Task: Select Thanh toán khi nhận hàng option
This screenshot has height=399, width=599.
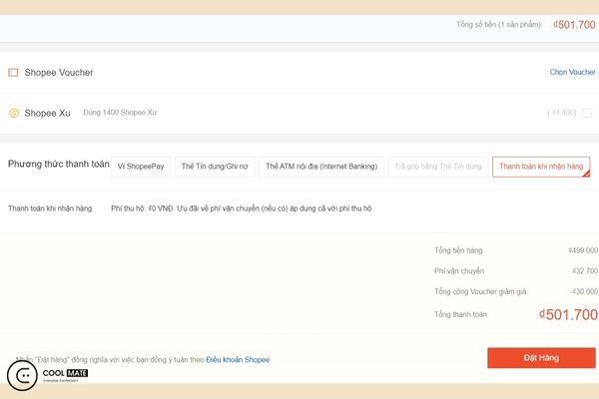Action: click(x=540, y=167)
